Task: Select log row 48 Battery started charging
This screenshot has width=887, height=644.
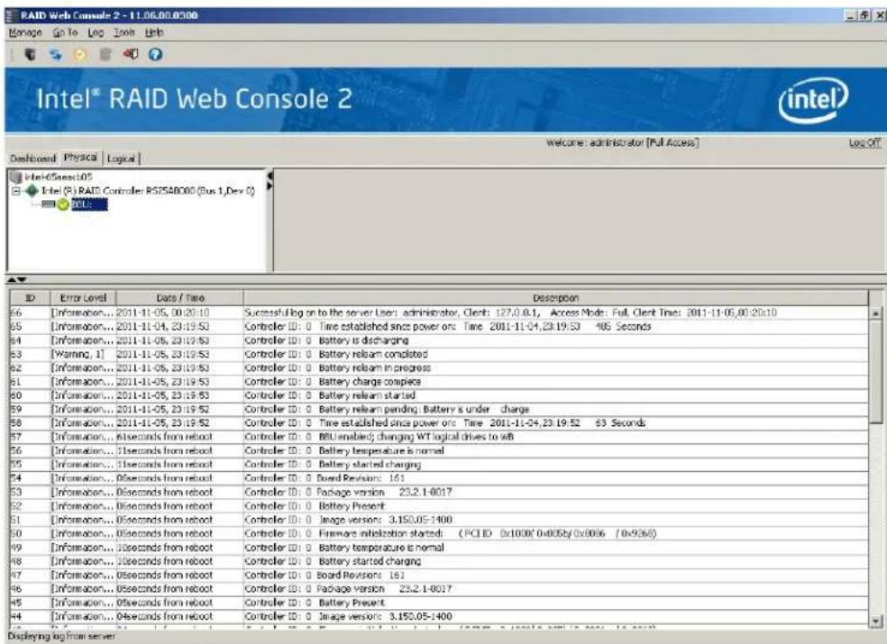Action: 439,561
